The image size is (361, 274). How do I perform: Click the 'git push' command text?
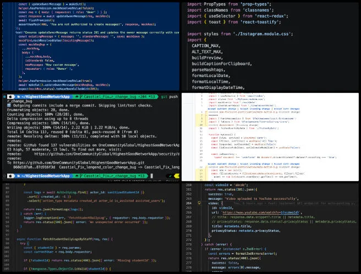coord(169,97)
